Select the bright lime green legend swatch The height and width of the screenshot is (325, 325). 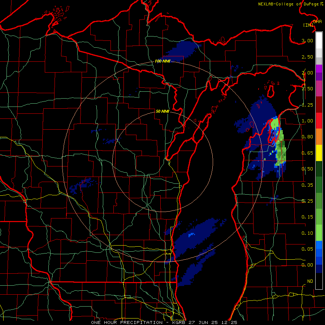[319, 233]
